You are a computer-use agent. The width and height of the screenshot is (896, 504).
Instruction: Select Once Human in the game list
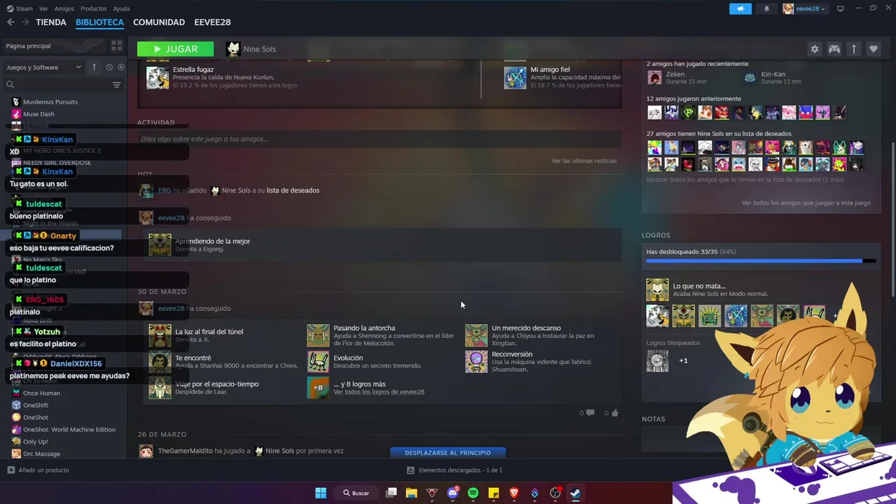pyautogui.click(x=41, y=393)
